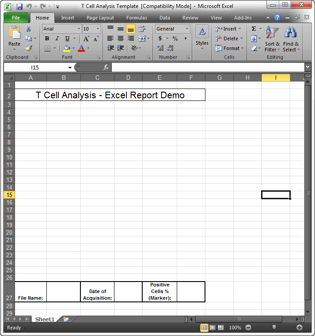Open the Styles button in ribbon
Viewport: 315px width, 336px height.
202,38
